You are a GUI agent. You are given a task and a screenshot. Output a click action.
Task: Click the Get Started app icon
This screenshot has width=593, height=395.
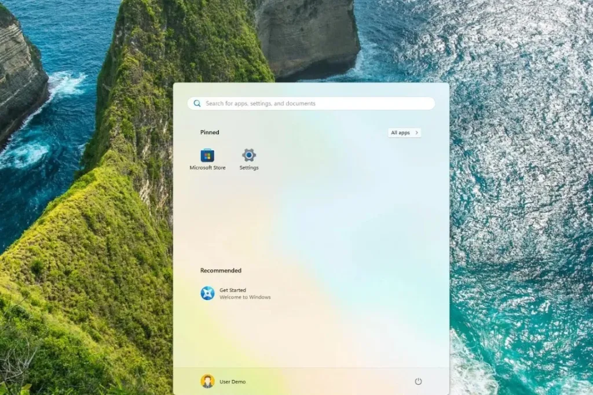(x=207, y=293)
